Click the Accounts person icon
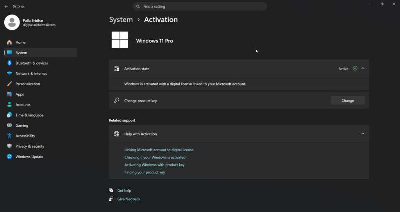 click(x=9, y=104)
